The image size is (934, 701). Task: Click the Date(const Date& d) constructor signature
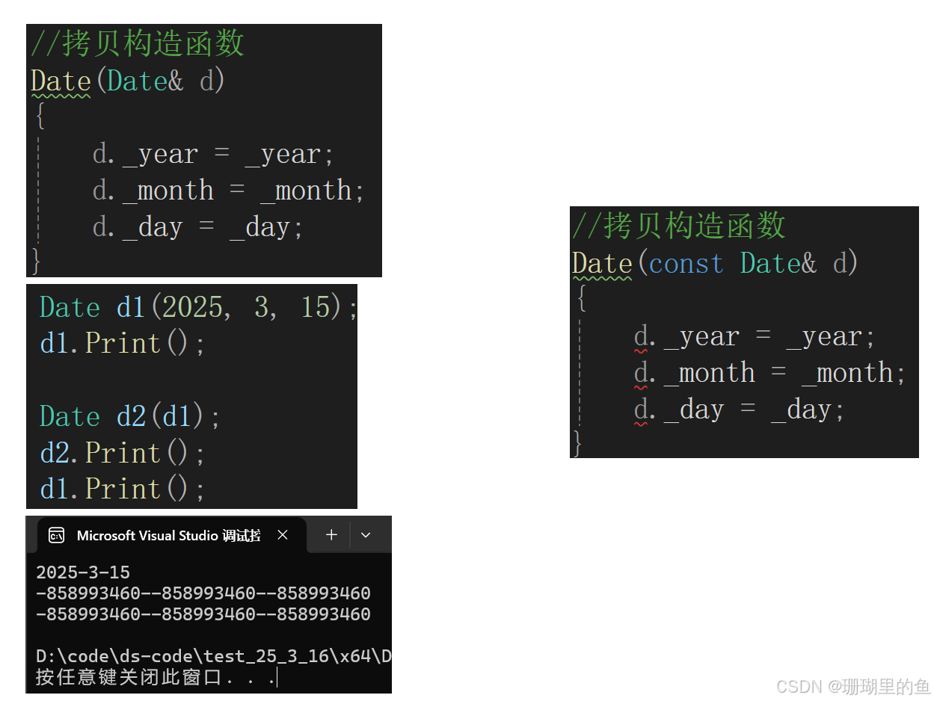coord(716,264)
